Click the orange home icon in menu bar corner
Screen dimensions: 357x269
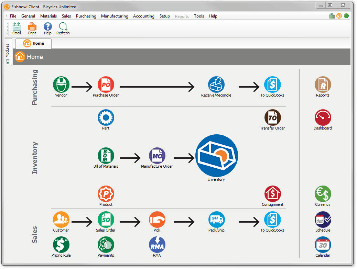[x=339, y=16]
